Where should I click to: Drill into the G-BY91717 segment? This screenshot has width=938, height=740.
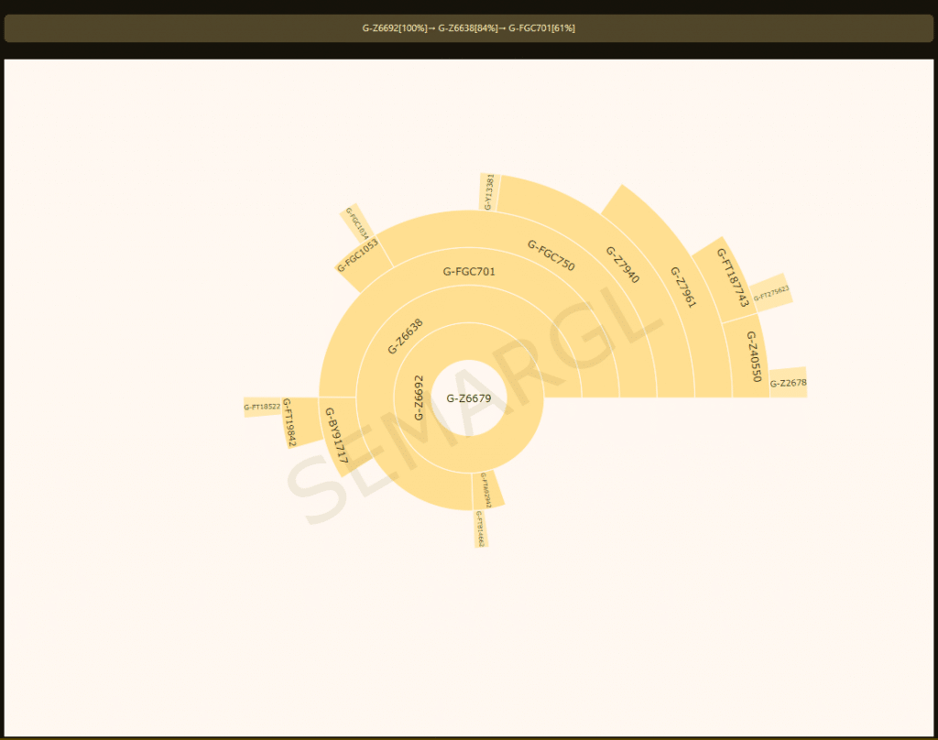(x=336, y=434)
